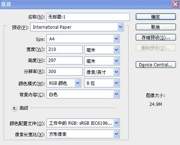Open the width unit 毫米 dropdown
This screenshot has width=180, height=145.
[102, 50]
